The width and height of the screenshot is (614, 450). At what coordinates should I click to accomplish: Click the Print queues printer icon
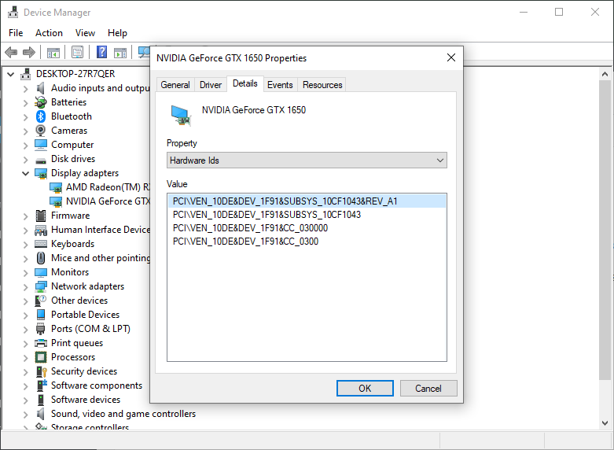[x=41, y=343]
